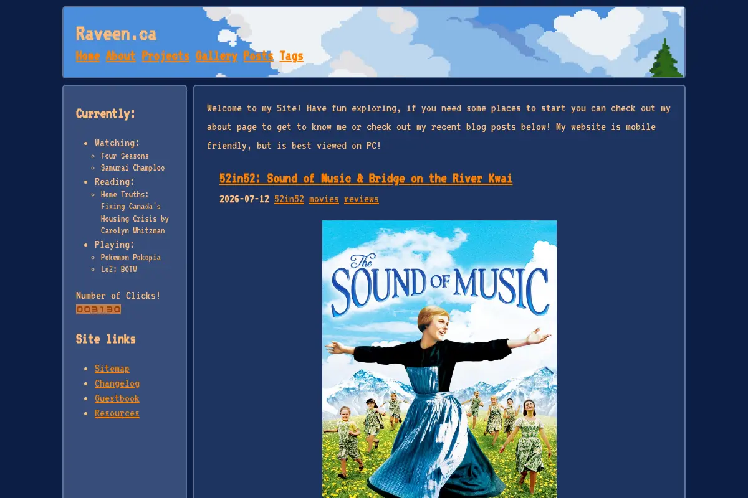
Task: Select the 52in52 tag under the post
Action: click(x=289, y=199)
